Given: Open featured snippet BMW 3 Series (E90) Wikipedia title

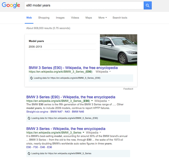Looking at the screenshot, I should [x=73, y=68].
